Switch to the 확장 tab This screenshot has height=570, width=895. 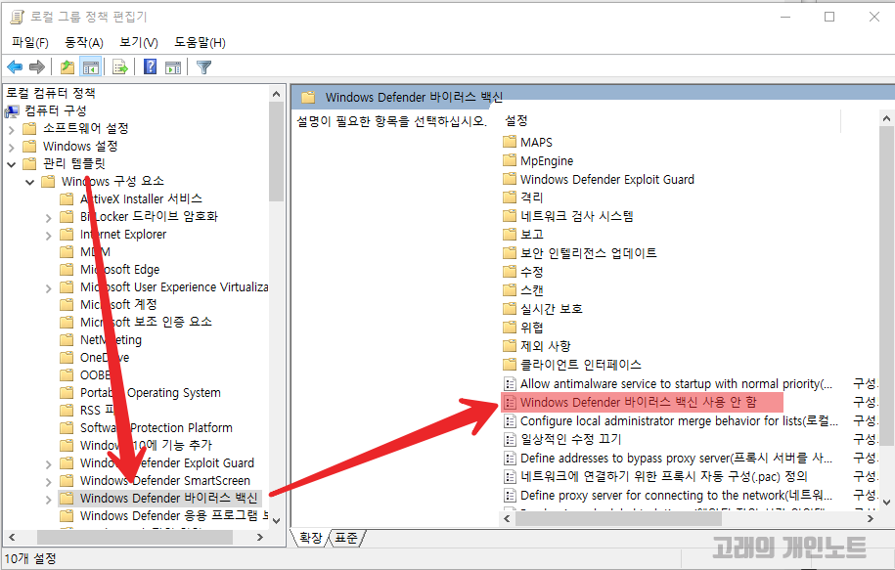tap(310, 538)
